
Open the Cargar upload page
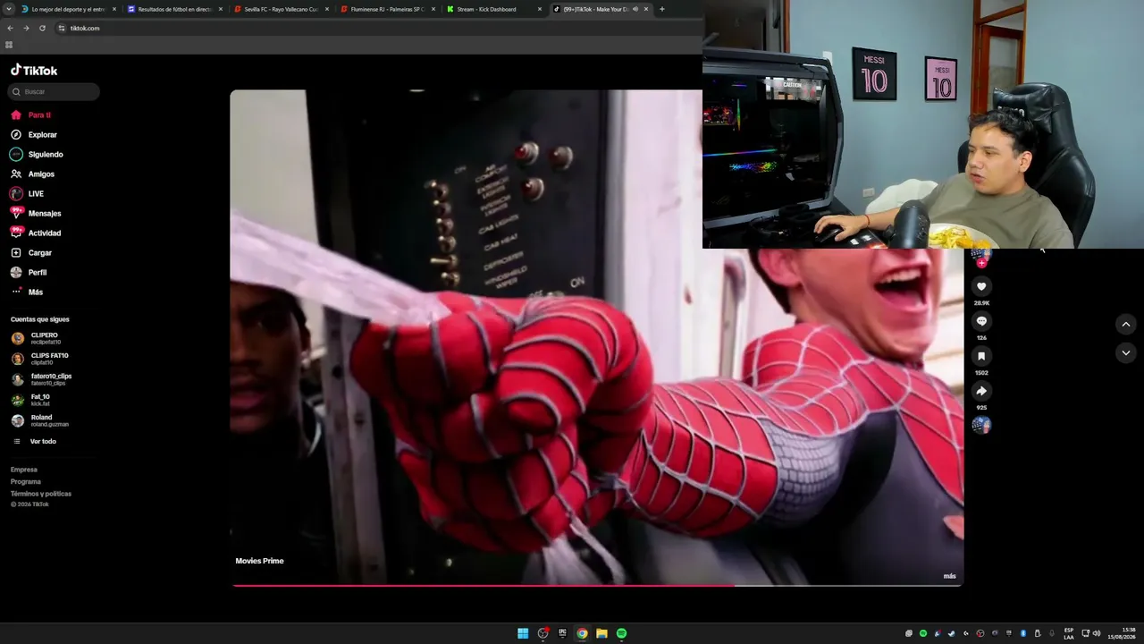31,253
